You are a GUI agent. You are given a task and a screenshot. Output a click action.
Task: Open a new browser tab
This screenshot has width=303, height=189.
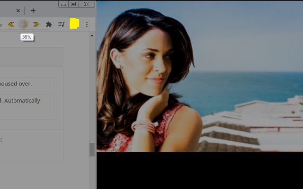point(33,10)
